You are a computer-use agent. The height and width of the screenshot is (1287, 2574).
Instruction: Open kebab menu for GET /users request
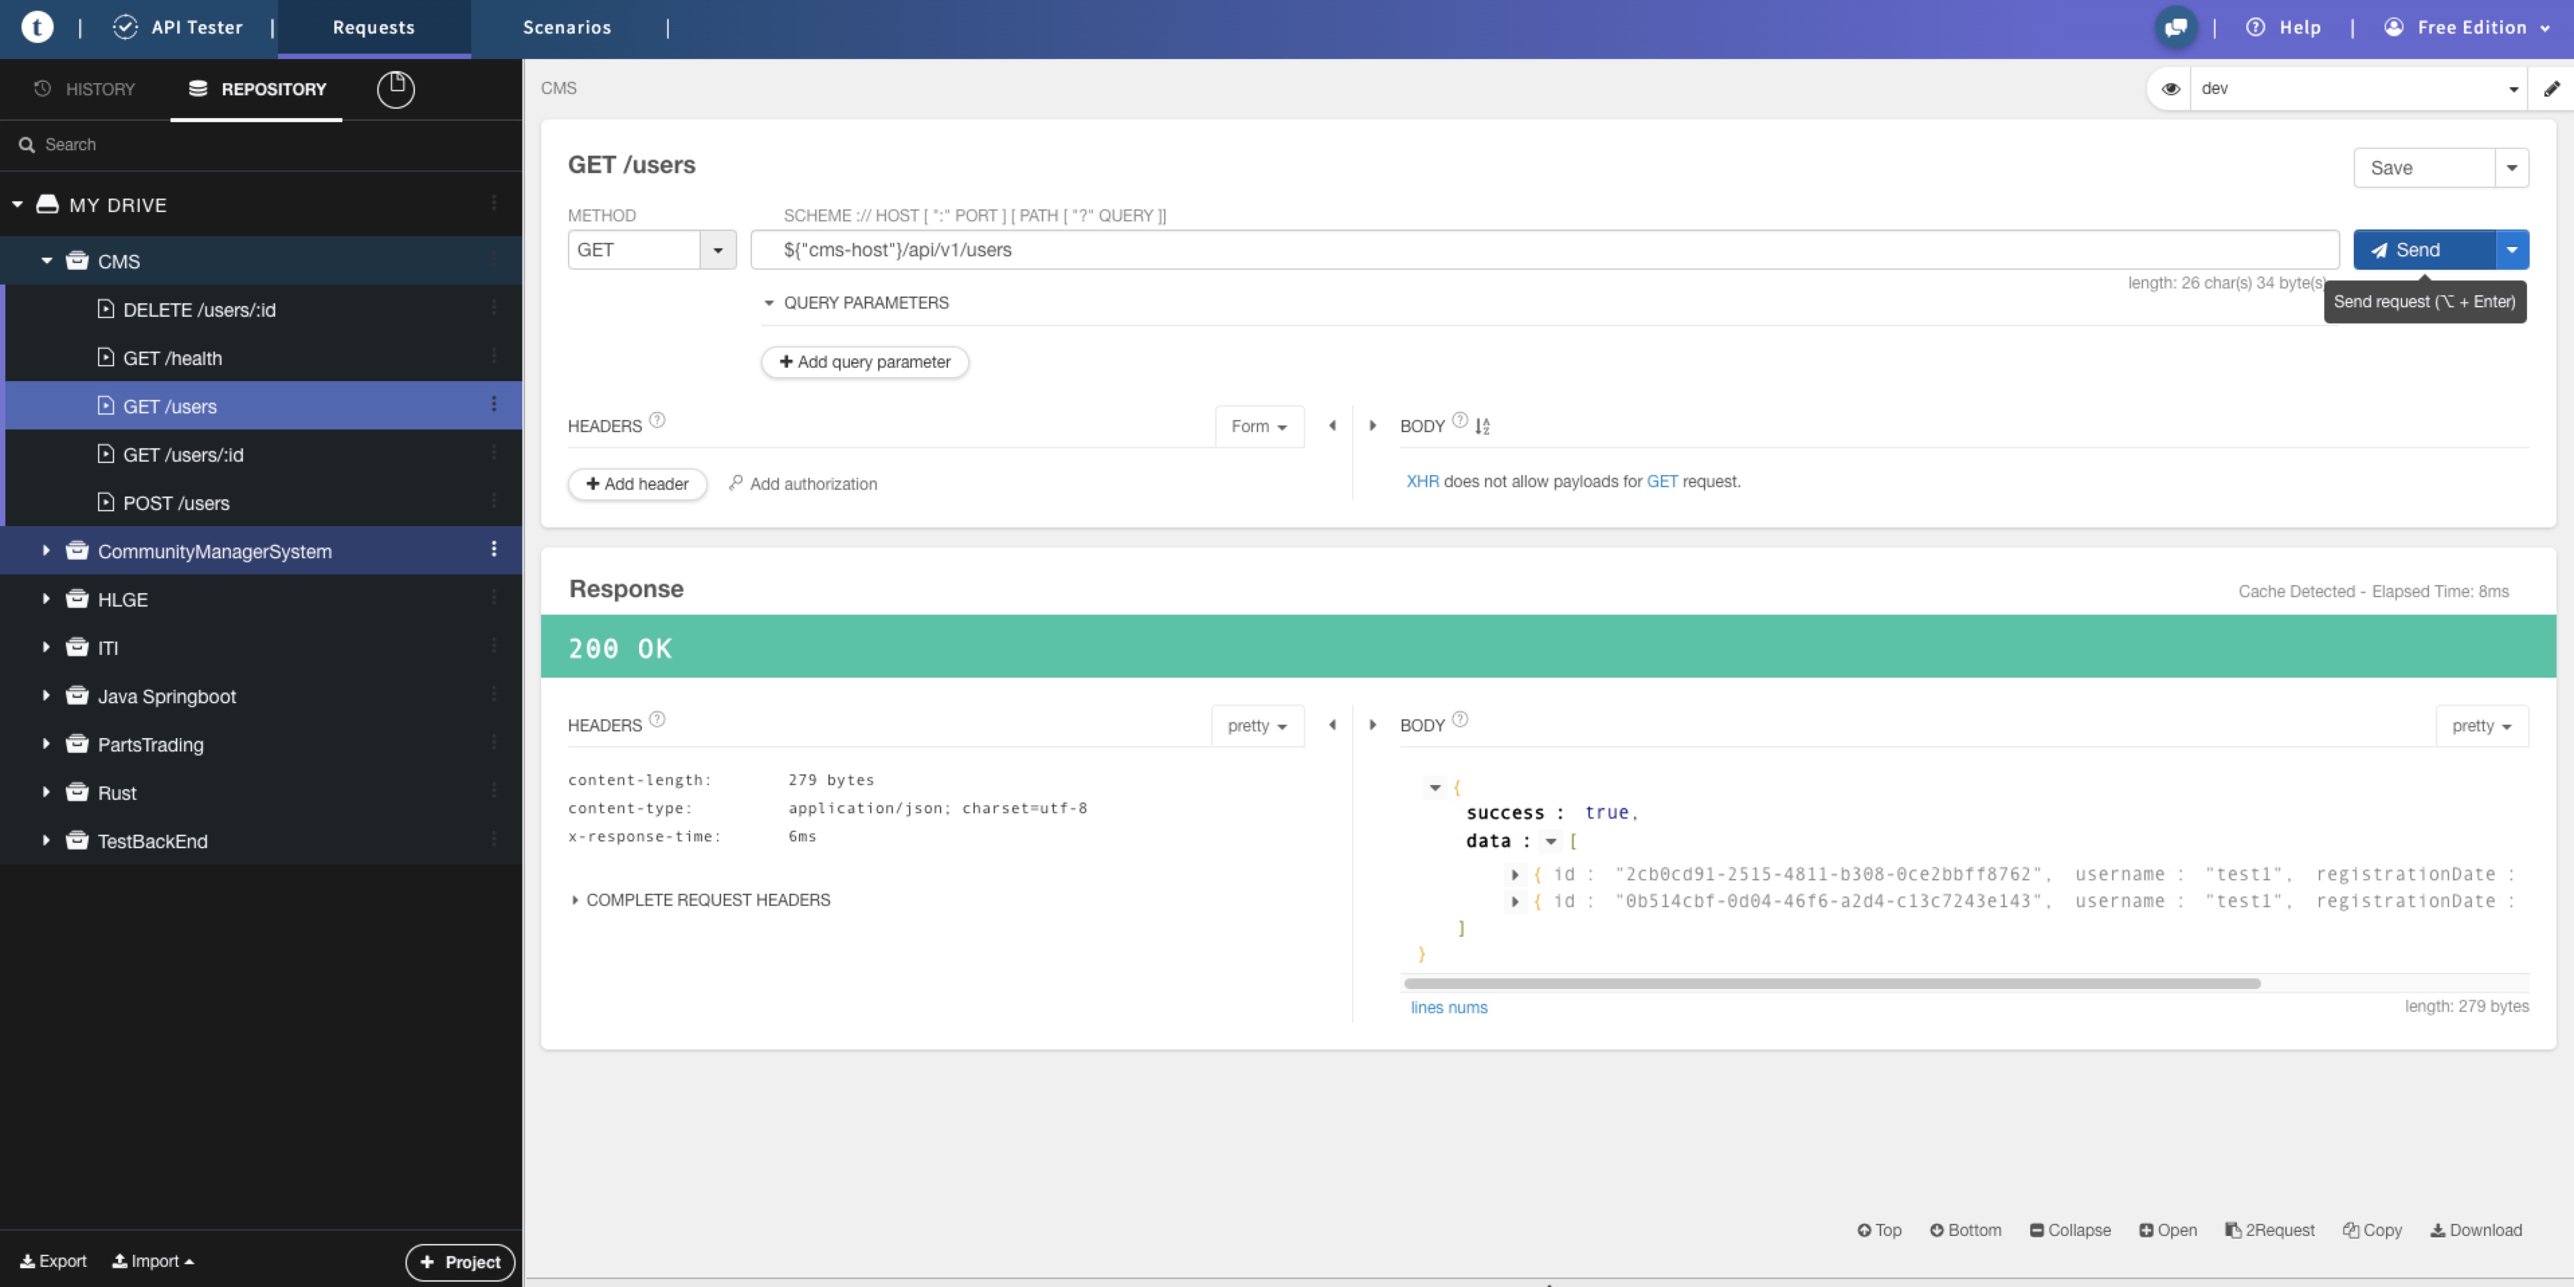[493, 405]
